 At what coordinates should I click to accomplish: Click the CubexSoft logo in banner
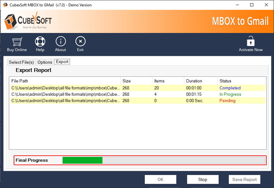28,22
